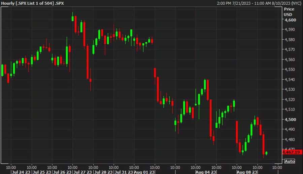Click the 'Jul 24 23' date label
303x174 pixels.
point(21,172)
